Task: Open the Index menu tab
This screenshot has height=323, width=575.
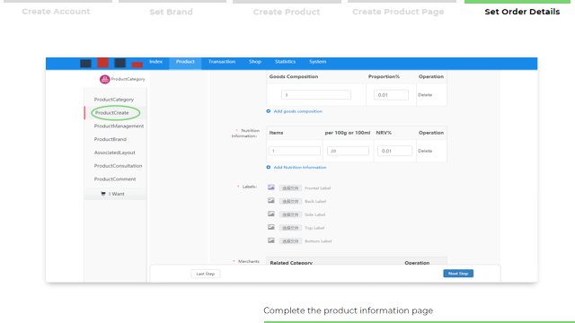Action: (x=155, y=62)
